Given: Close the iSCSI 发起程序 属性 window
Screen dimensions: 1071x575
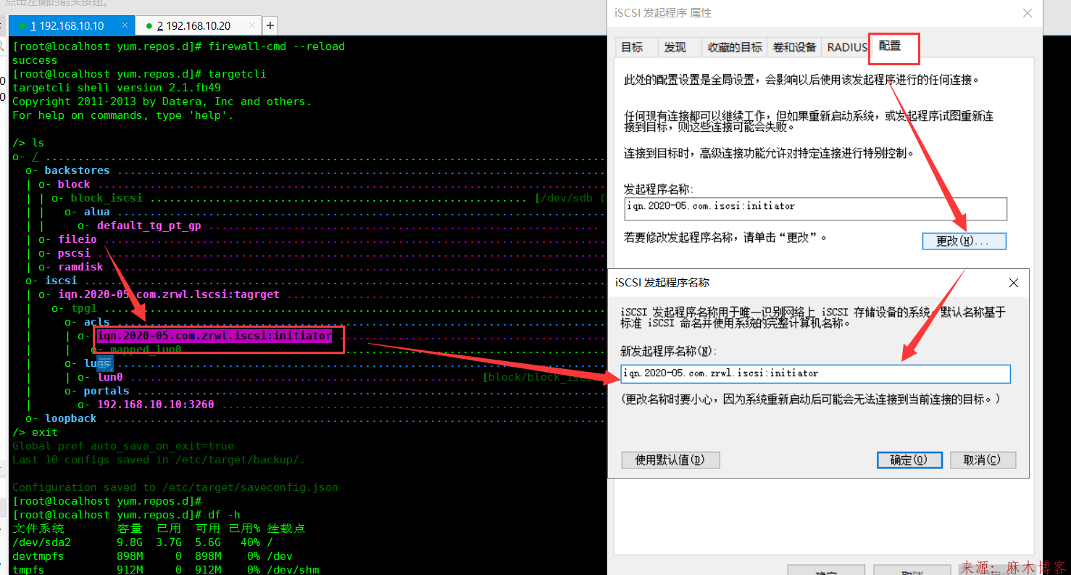Looking at the screenshot, I should 1028,13.
